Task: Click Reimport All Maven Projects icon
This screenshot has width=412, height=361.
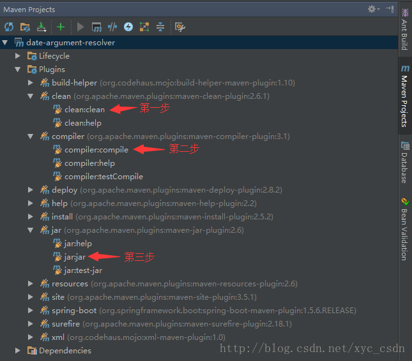Action: 9,27
